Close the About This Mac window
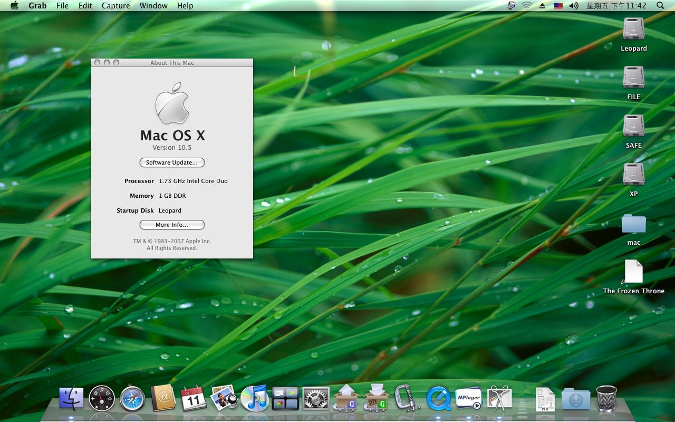 pos(98,62)
